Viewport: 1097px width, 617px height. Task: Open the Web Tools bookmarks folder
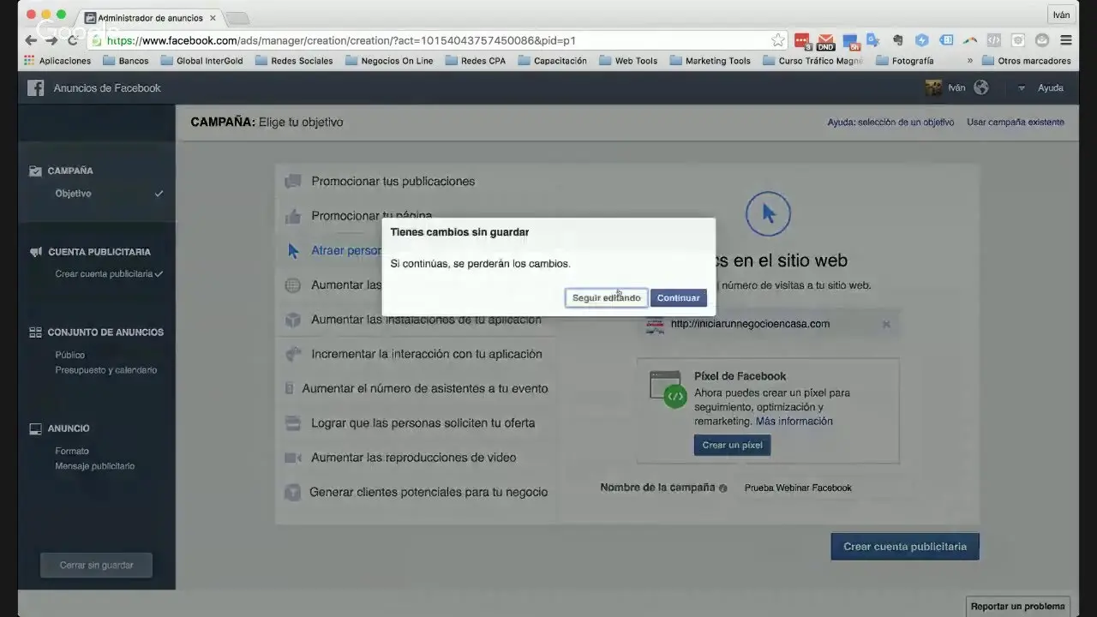628,61
